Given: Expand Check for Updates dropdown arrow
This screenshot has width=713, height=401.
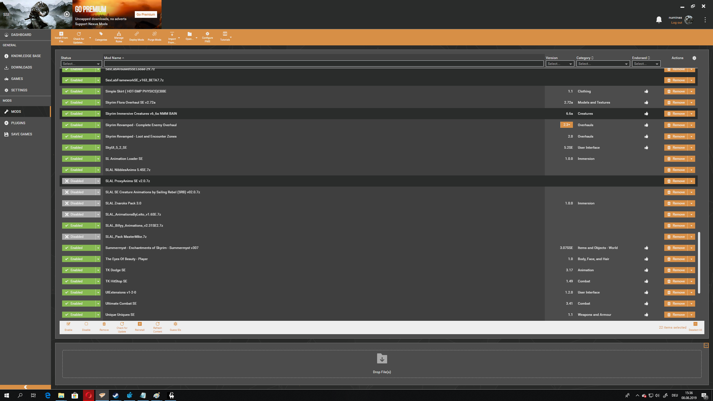Looking at the screenshot, I should [90, 38].
